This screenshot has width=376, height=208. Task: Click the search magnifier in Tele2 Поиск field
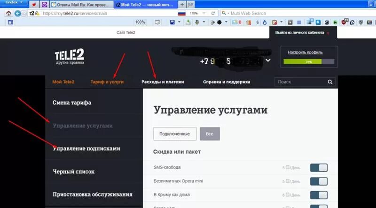330,82
